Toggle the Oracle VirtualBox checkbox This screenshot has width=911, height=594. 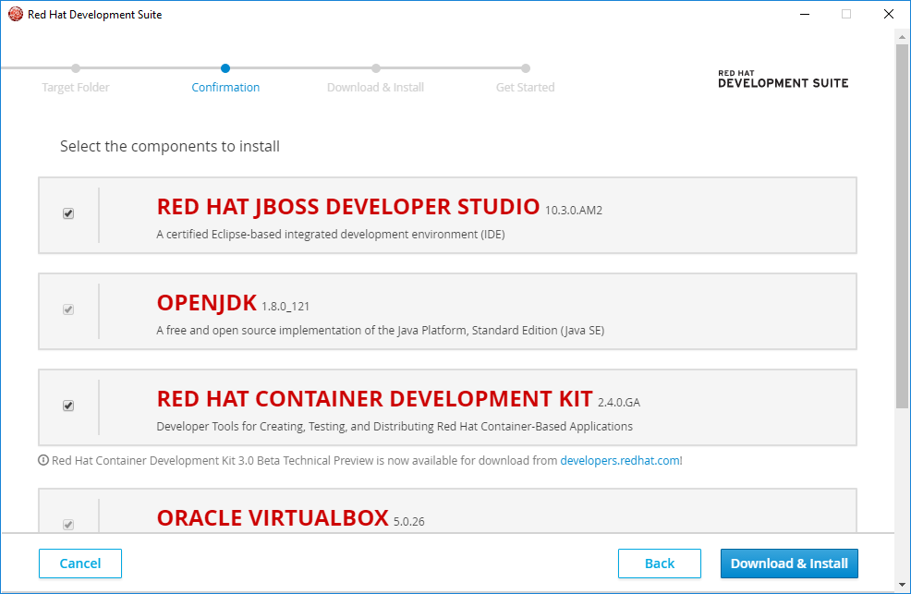pos(67,524)
